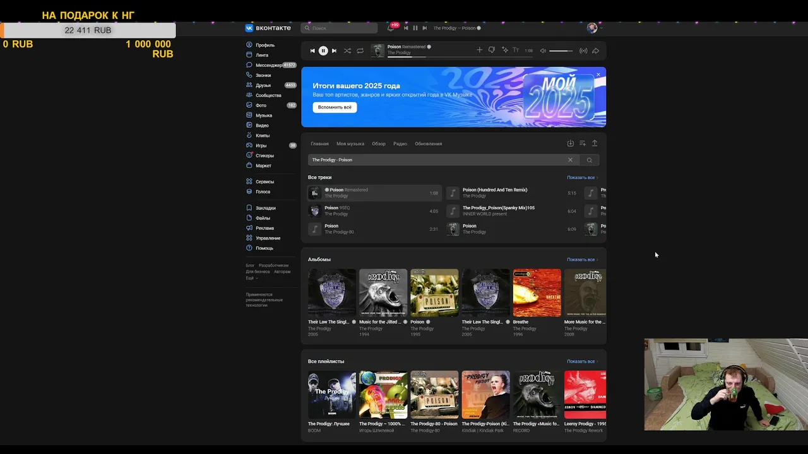This screenshot has width=808, height=454.
Task: Switch to Радио tab
Action: point(400,144)
